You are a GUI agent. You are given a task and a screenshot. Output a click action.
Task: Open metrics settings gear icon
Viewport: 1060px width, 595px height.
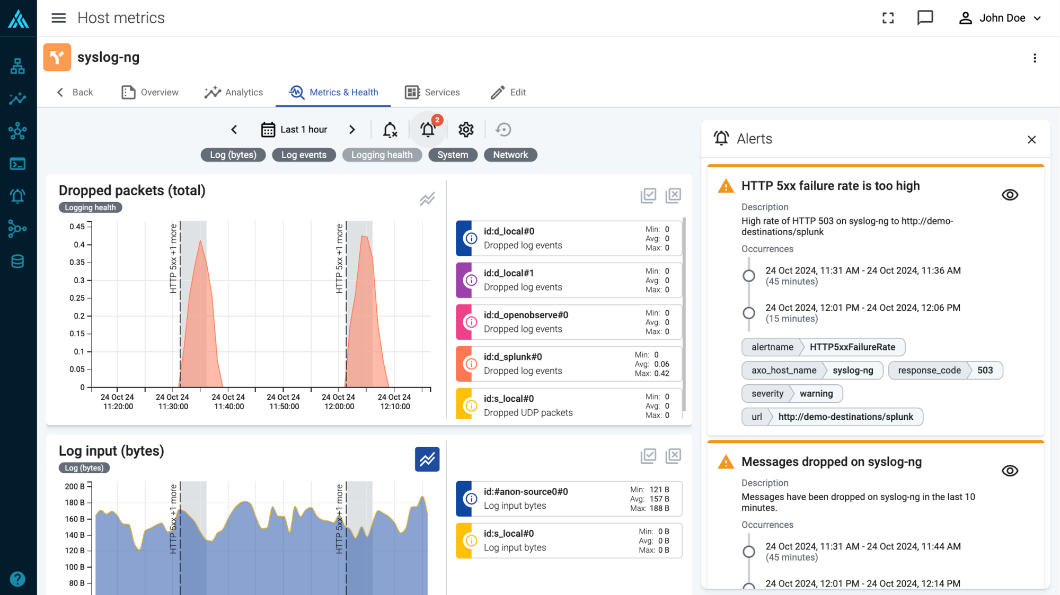(466, 130)
